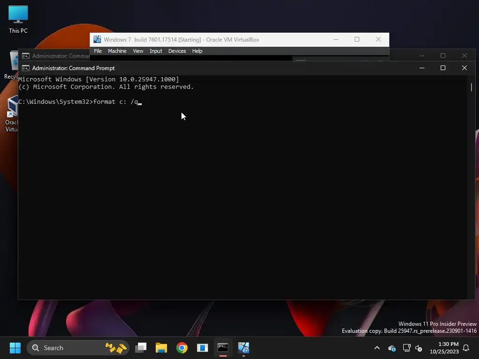Image resolution: width=479 pixels, height=359 pixels.
Task: Minimize the front Command Prompt window
Action: [x=422, y=68]
